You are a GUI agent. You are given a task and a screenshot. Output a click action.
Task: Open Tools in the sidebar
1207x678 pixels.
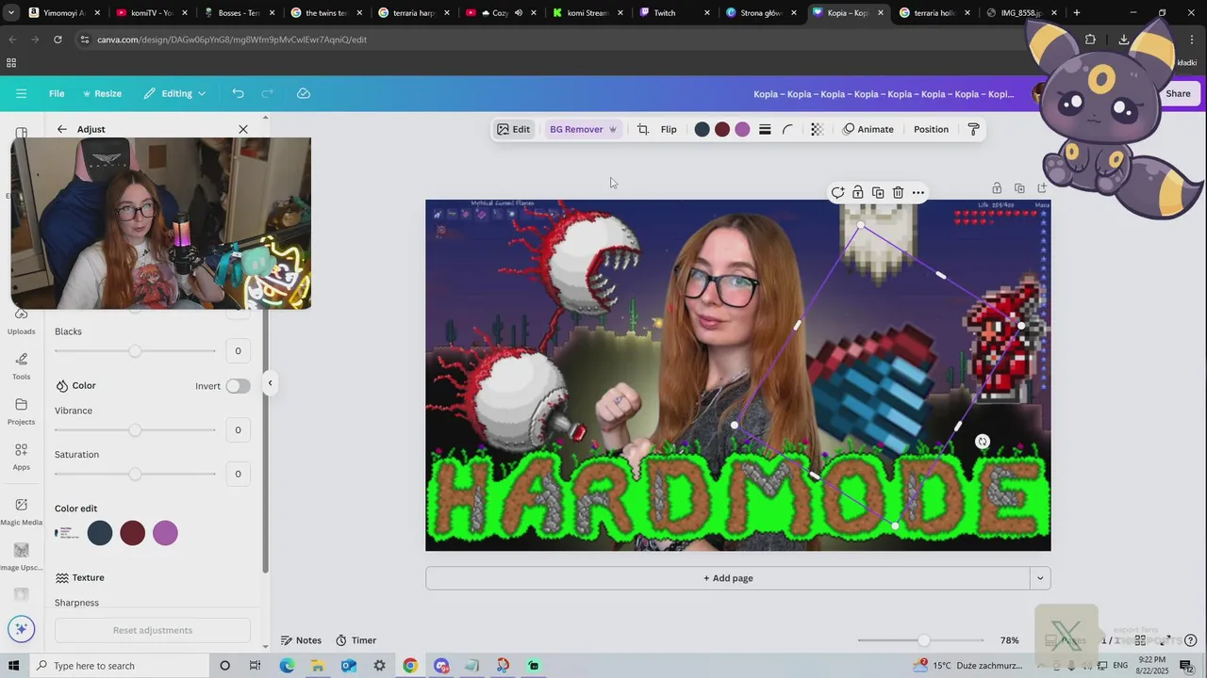[x=21, y=366]
